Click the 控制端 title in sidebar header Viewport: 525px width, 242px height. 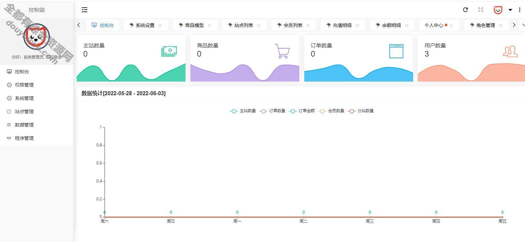(37, 10)
